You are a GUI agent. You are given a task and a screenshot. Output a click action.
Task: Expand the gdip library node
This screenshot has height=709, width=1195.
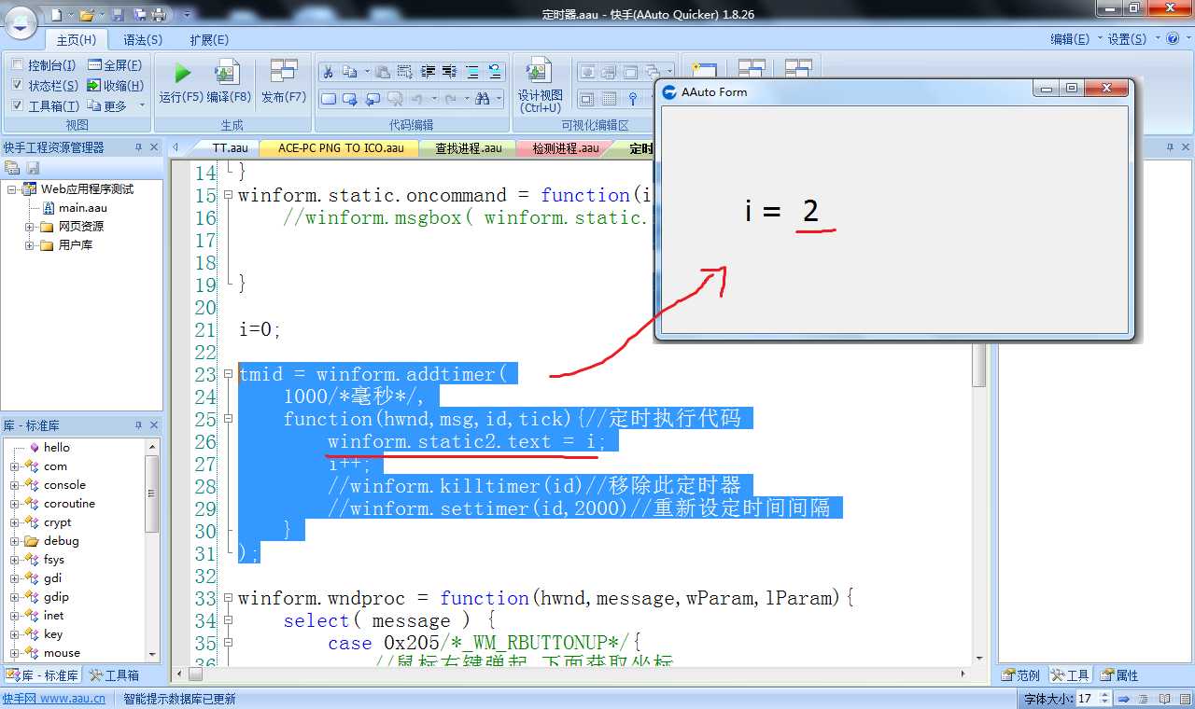(15, 597)
